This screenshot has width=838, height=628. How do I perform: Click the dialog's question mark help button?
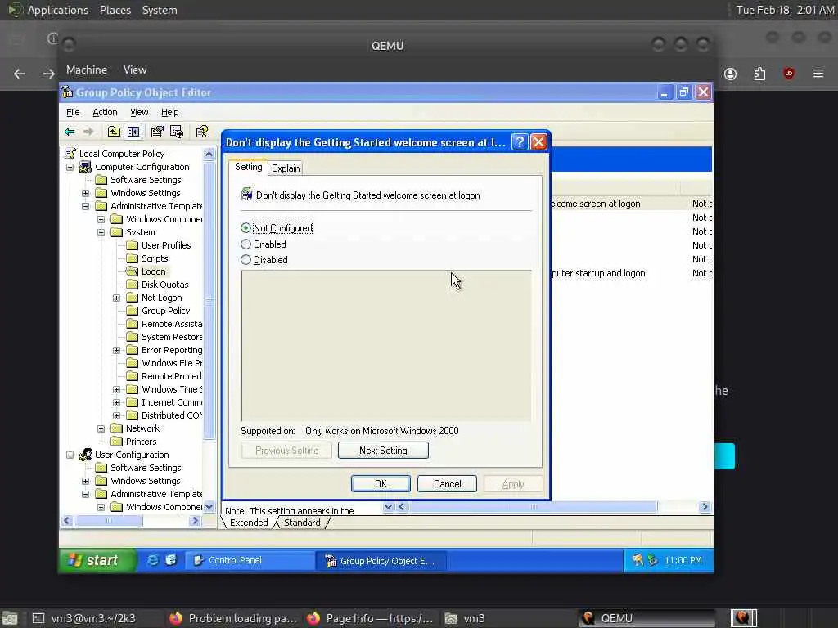click(519, 142)
